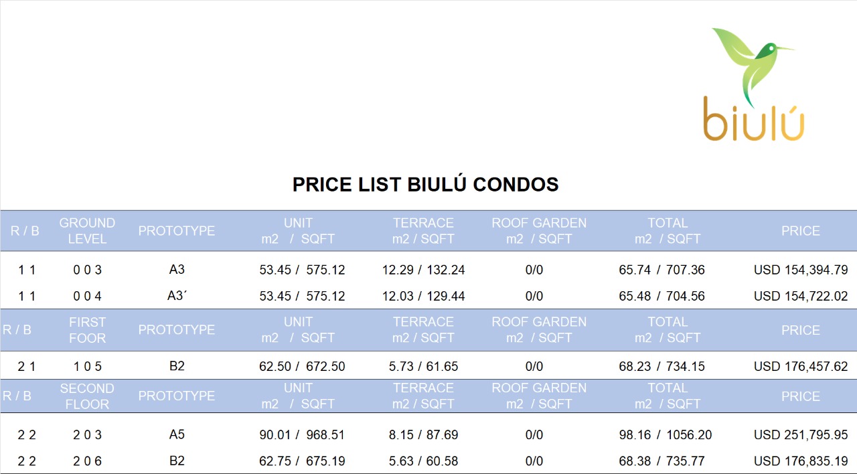Select unit area 90.01 / 968.51
This screenshot has height=474, width=857.
tap(302, 435)
